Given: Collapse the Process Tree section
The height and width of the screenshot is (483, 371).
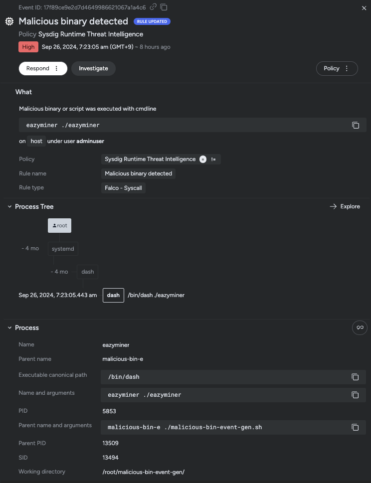Looking at the screenshot, I should pyautogui.click(x=9, y=207).
